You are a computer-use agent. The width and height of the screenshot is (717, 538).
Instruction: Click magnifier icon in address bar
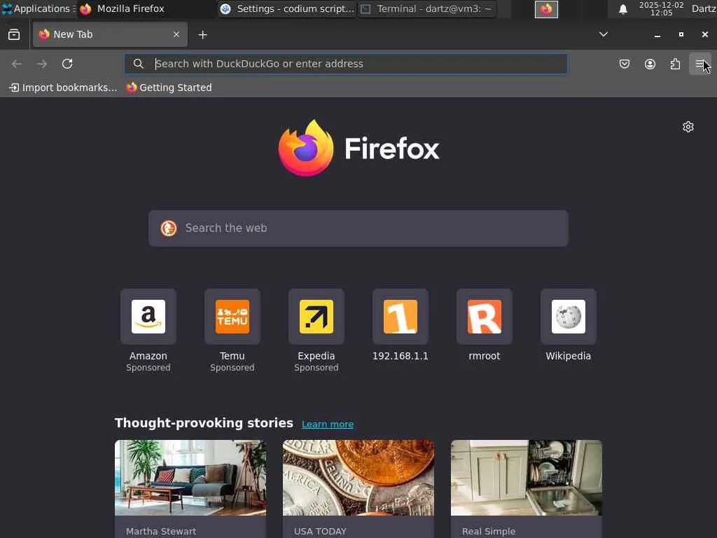point(139,64)
